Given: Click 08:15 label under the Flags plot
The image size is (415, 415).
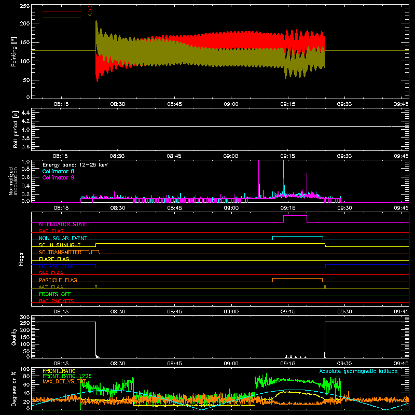Looking at the screenshot, I should coord(61,312).
